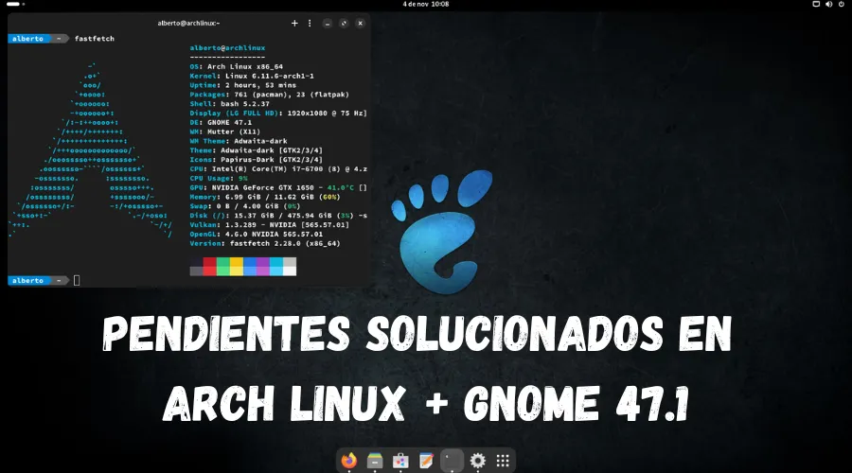Click the yellow color block in the terminal
This screenshot has width=852, height=473.
click(237, 267)
